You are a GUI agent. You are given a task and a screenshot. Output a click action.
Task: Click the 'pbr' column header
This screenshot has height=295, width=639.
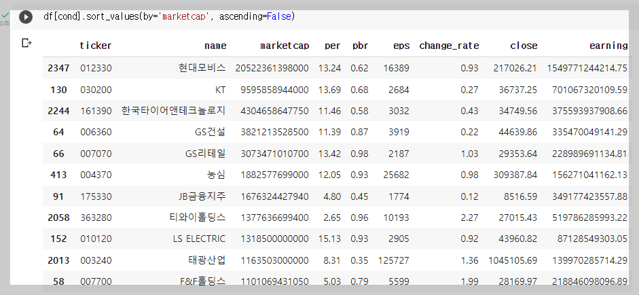361,46
